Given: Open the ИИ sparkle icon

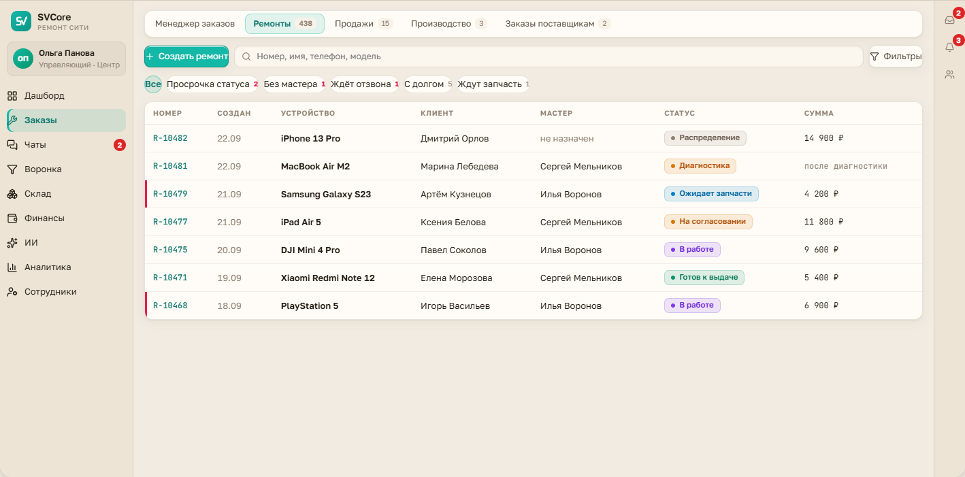Looking at the screenshot, I should [x=12, y=243].
